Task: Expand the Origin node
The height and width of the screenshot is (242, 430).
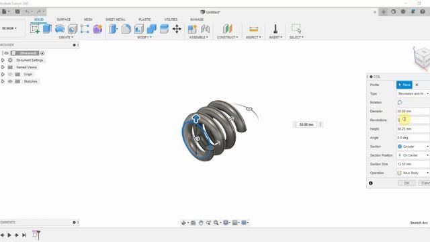Action: 3,75
